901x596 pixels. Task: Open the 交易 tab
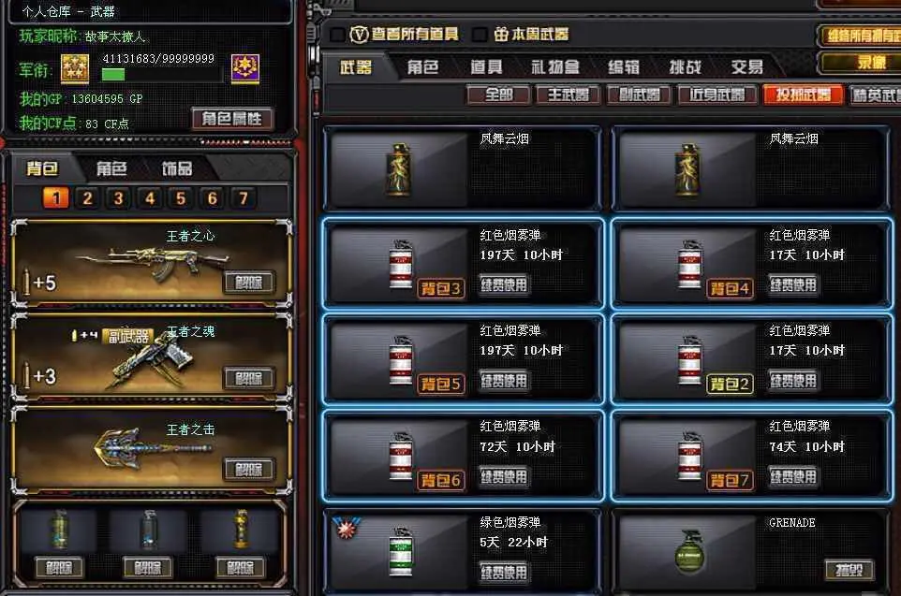(x=747, y=67)
